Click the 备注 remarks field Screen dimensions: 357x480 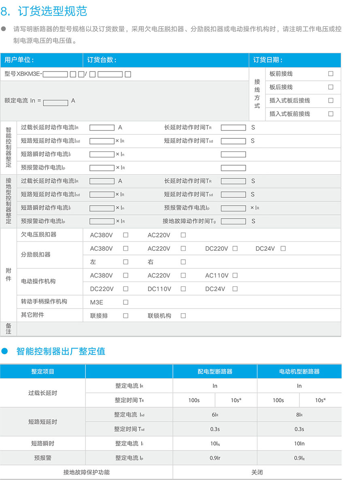pos(178,329)
